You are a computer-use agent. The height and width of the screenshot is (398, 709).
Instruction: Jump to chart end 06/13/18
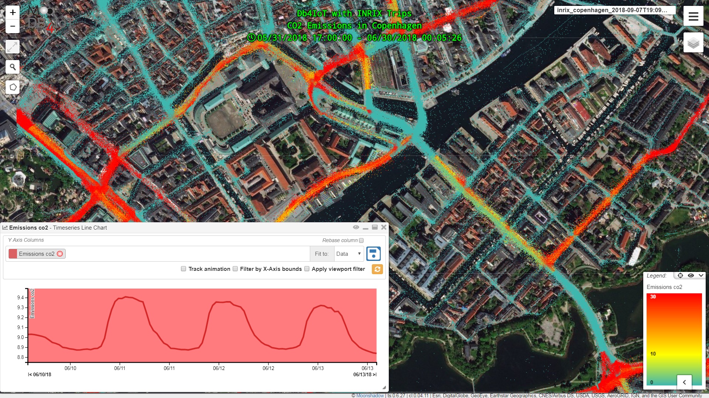[365, 374]
